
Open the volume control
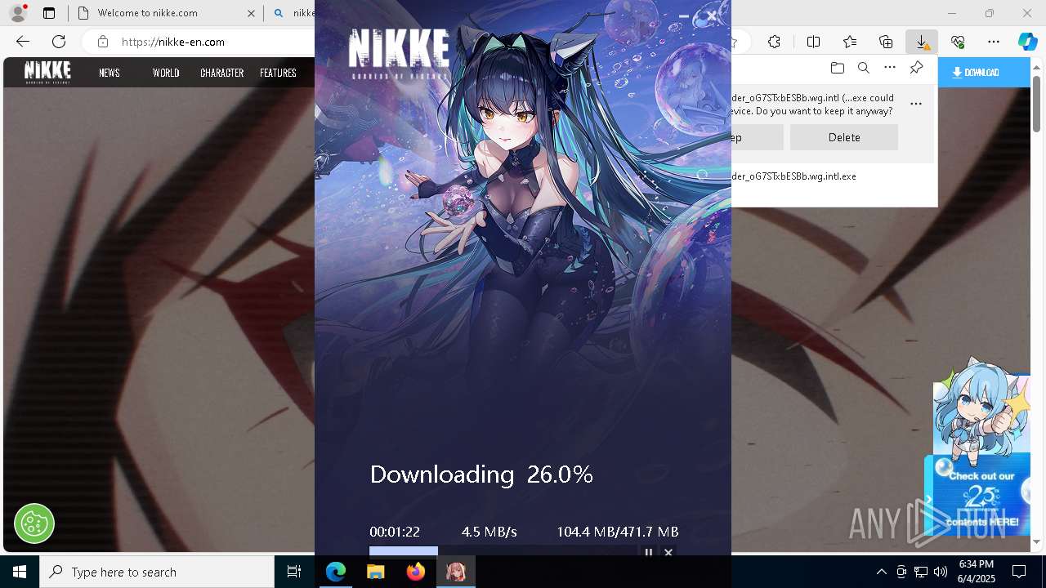coord(941,572)
